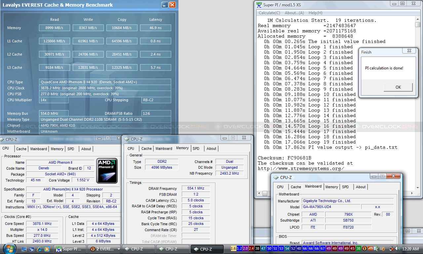
Task: Click the 2.4 sensor tray icon
Action: 251,248
